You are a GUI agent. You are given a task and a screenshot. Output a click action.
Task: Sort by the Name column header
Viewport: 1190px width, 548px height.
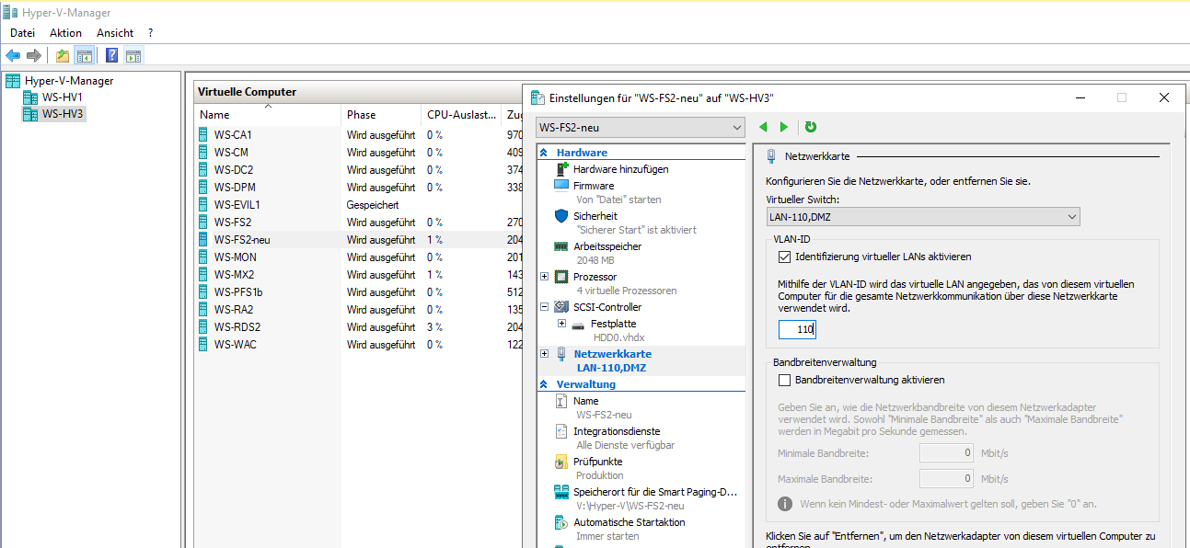[268, 115]
